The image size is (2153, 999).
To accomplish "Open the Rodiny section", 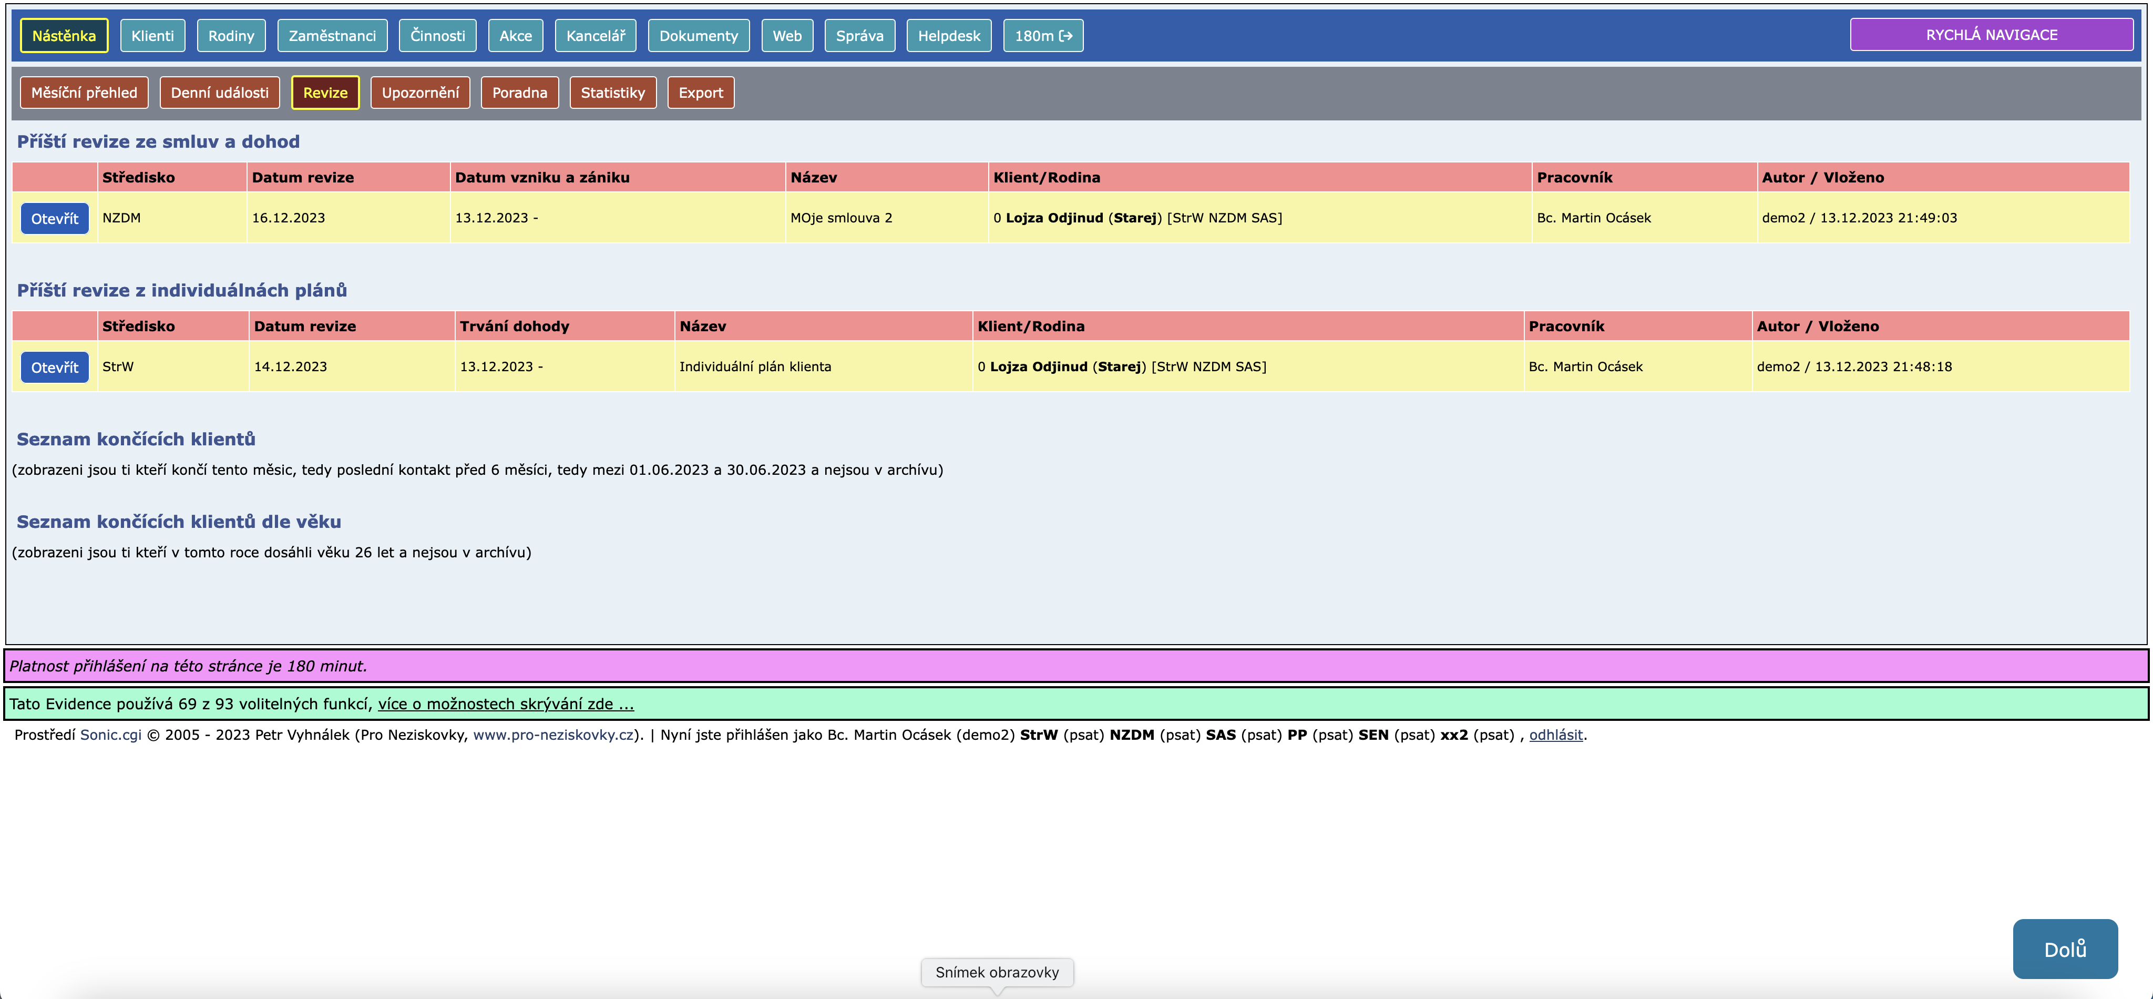I will click(x=231, y=36).
